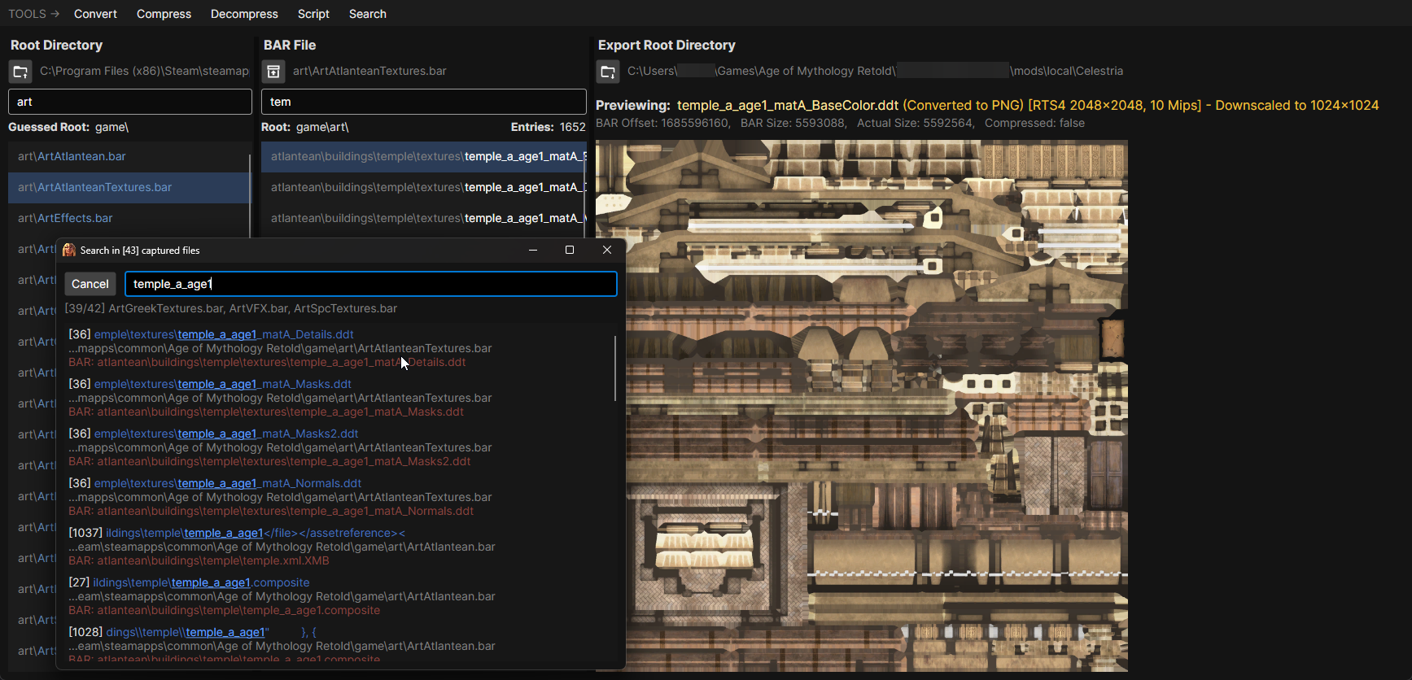Open the Export Root Directory folder icon
The height and width of the screenshot is (680, 1412).
[608, 72]
